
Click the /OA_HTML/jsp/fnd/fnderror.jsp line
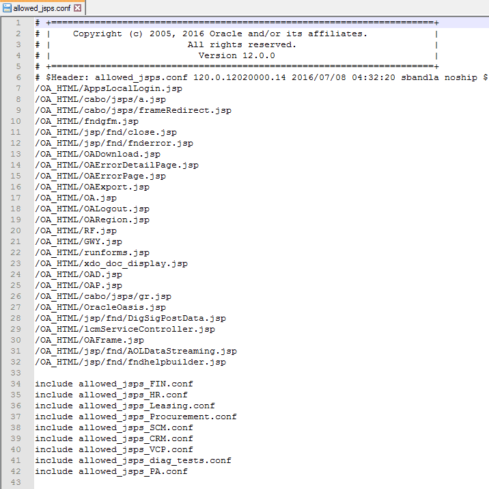pyautogui.click(x=114, y=143)
